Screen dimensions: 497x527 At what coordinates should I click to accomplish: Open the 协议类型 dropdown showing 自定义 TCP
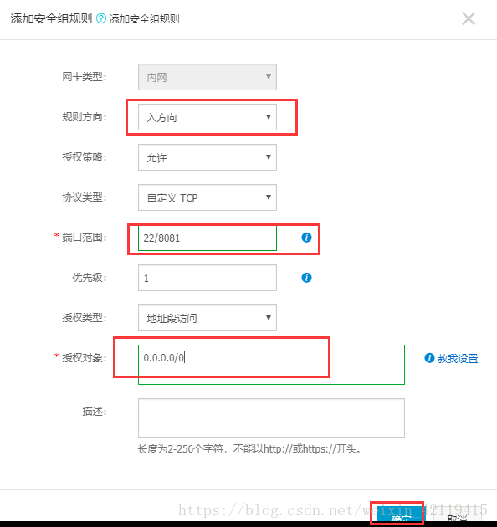[x=208, y=197]
